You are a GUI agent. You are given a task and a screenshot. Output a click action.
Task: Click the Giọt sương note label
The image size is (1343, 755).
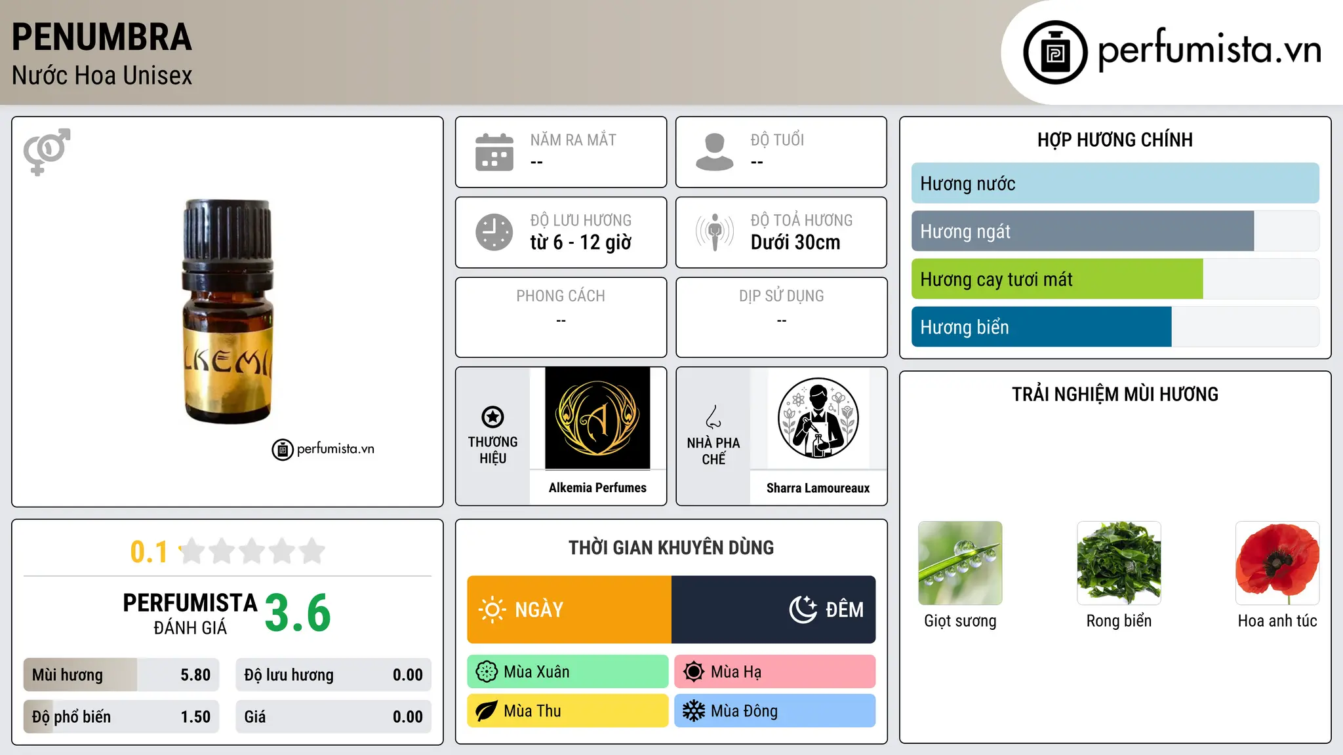960,621
